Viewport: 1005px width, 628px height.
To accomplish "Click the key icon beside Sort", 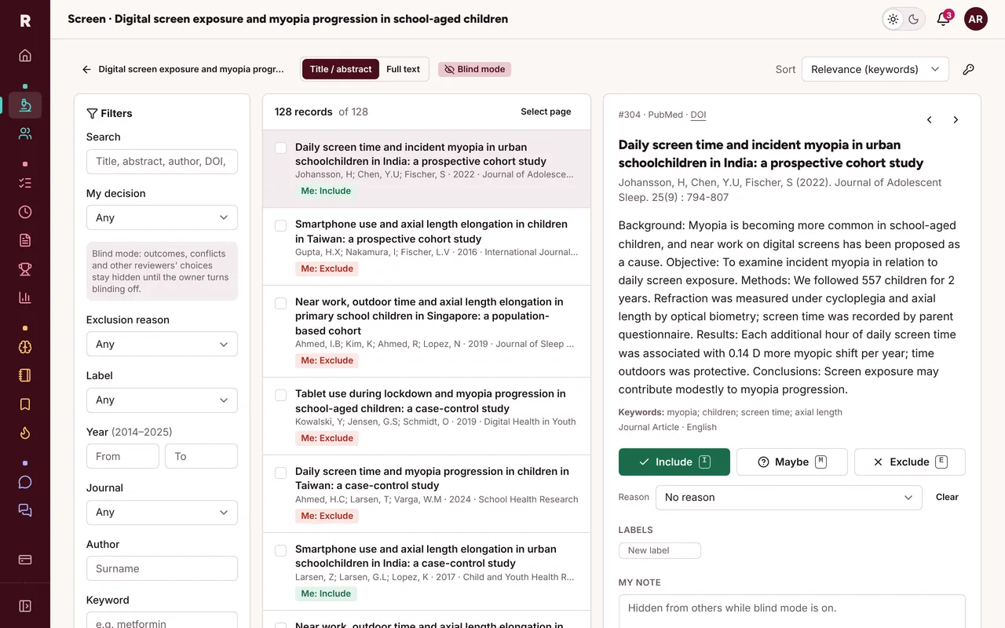I will tap(969, 69).
